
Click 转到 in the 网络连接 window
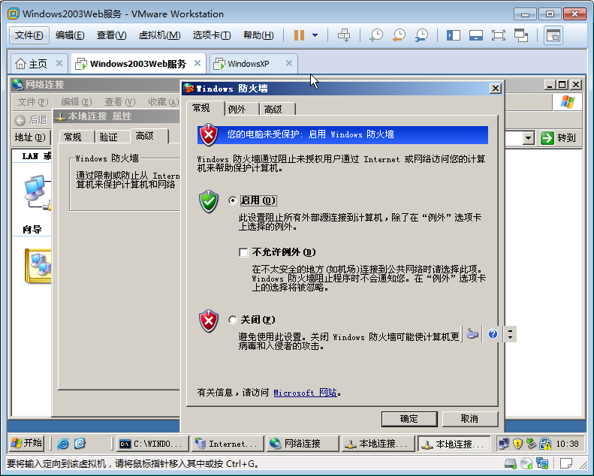[559, 138]
